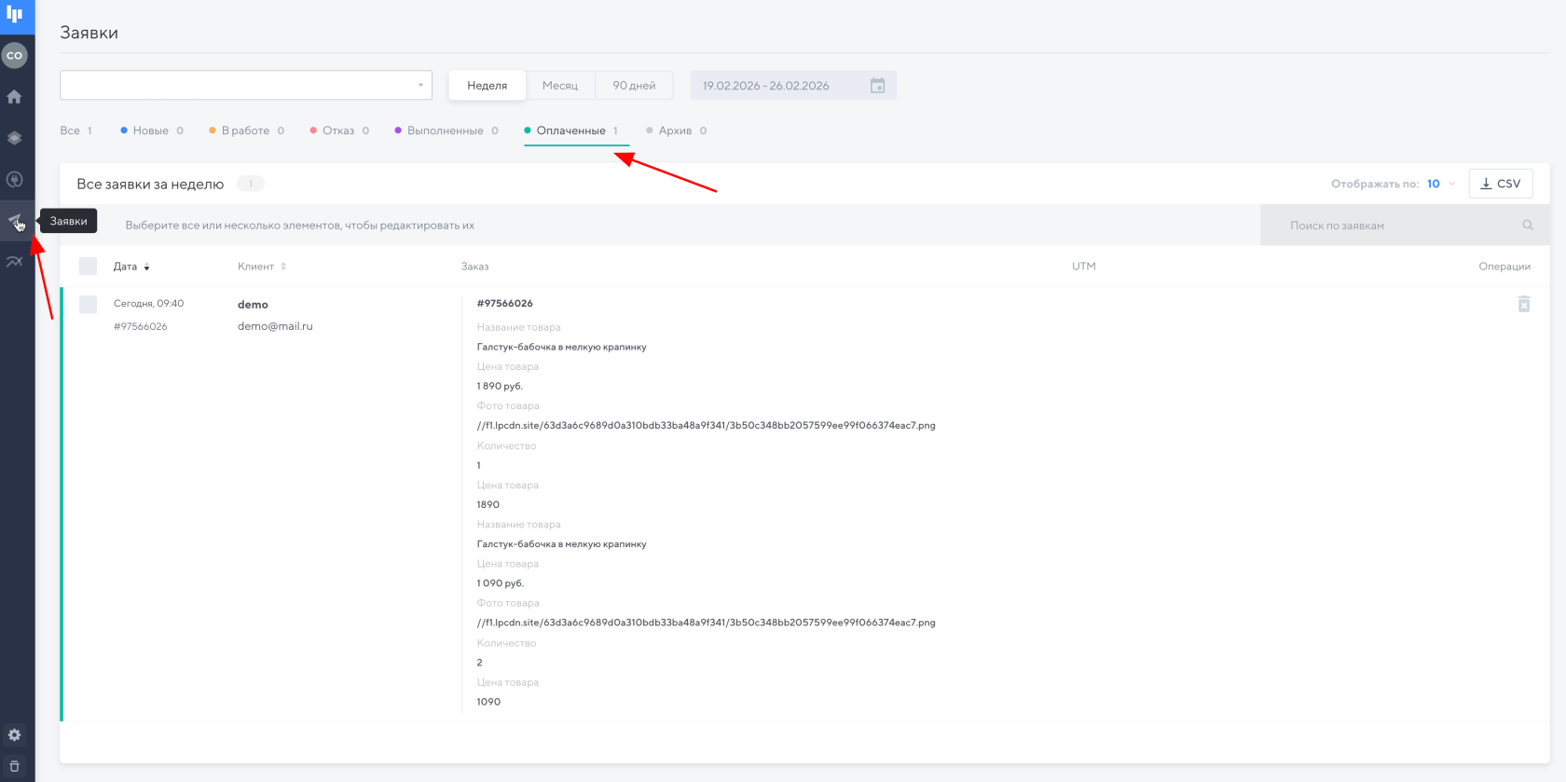Click the layers icon in the sidebar
The image size is (1566, 782).
click(14, 138)
